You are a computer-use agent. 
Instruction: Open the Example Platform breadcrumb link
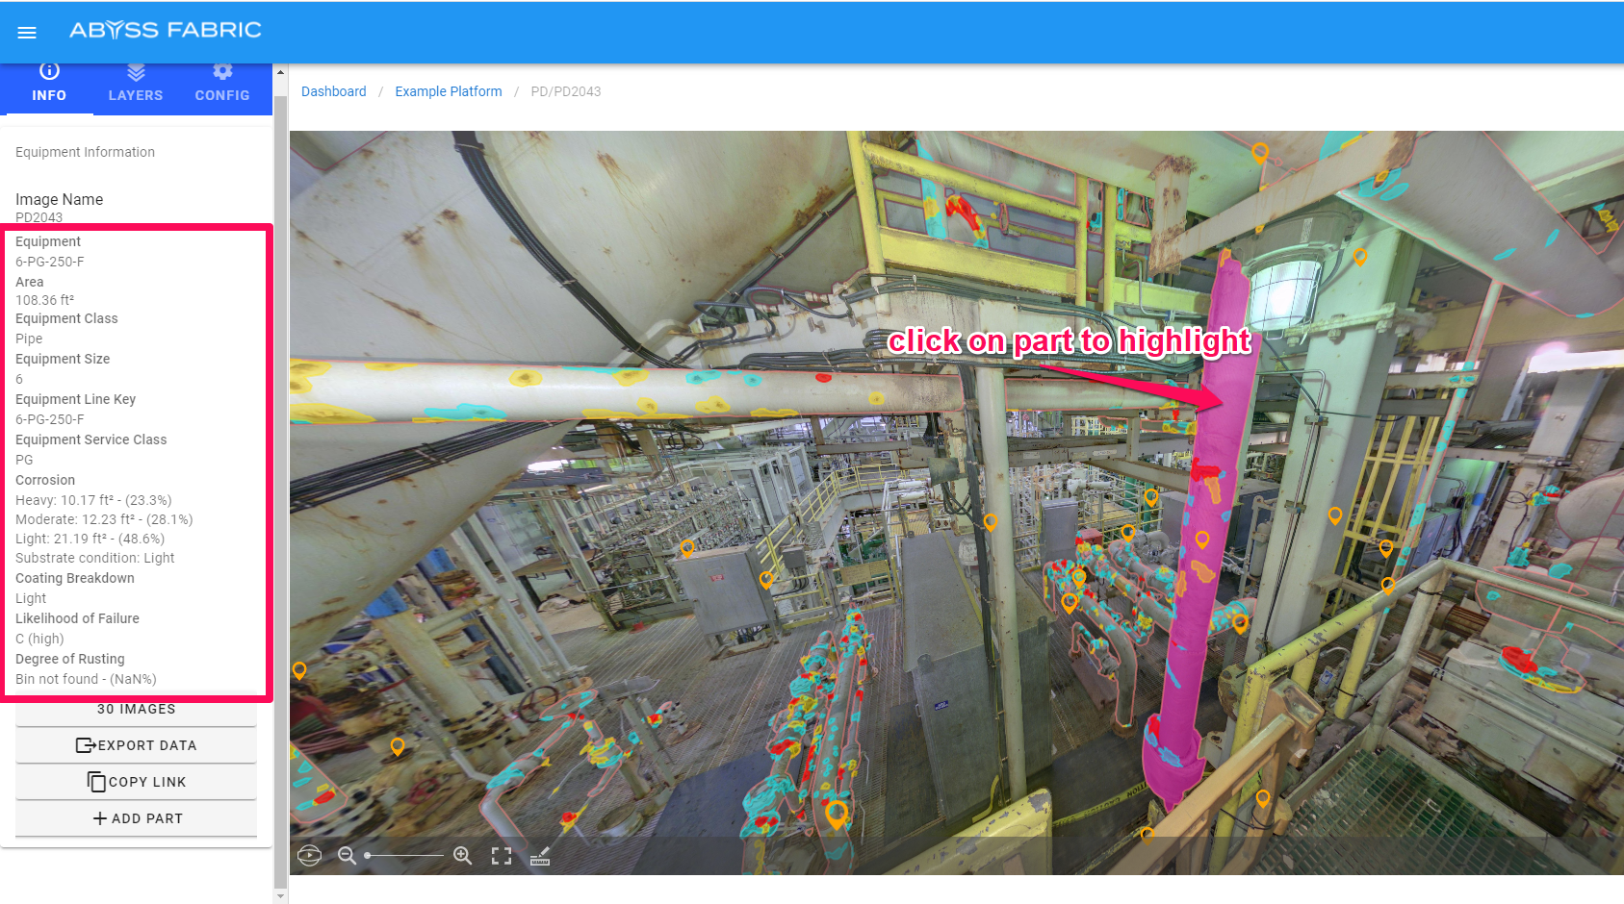[448, 91]
